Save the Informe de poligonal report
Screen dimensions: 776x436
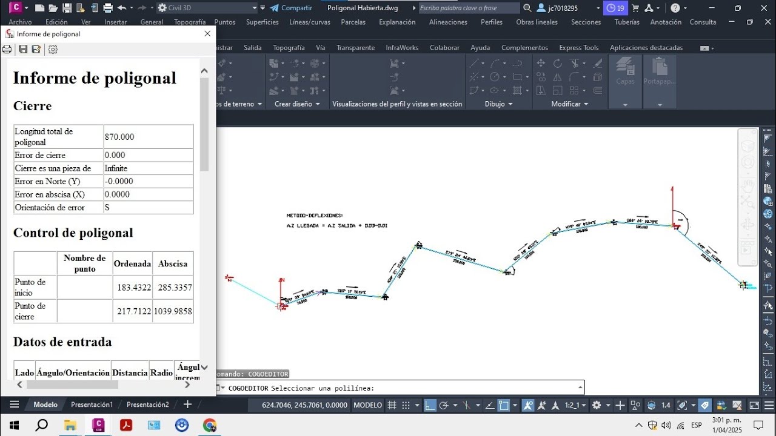click(23, 50)
